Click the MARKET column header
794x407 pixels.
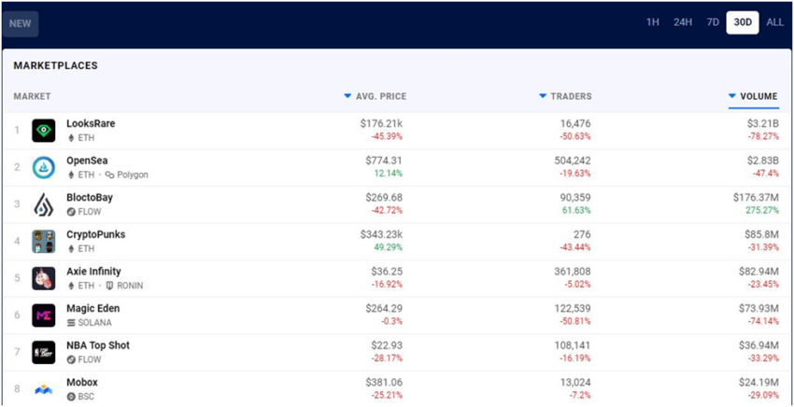32,96
